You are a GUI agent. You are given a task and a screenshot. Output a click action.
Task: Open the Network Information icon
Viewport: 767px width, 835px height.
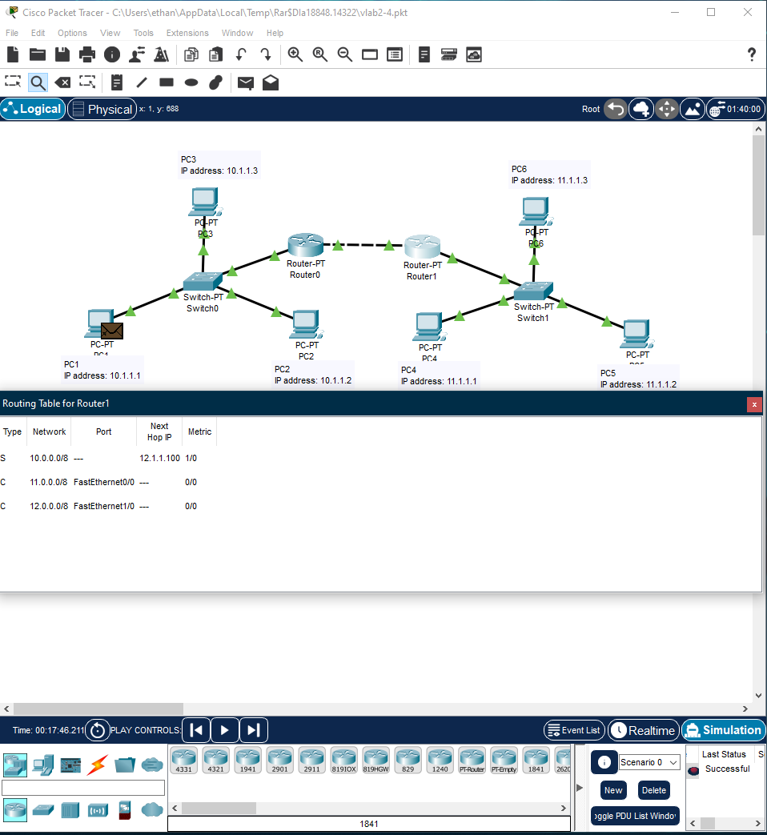click(112, 54)
